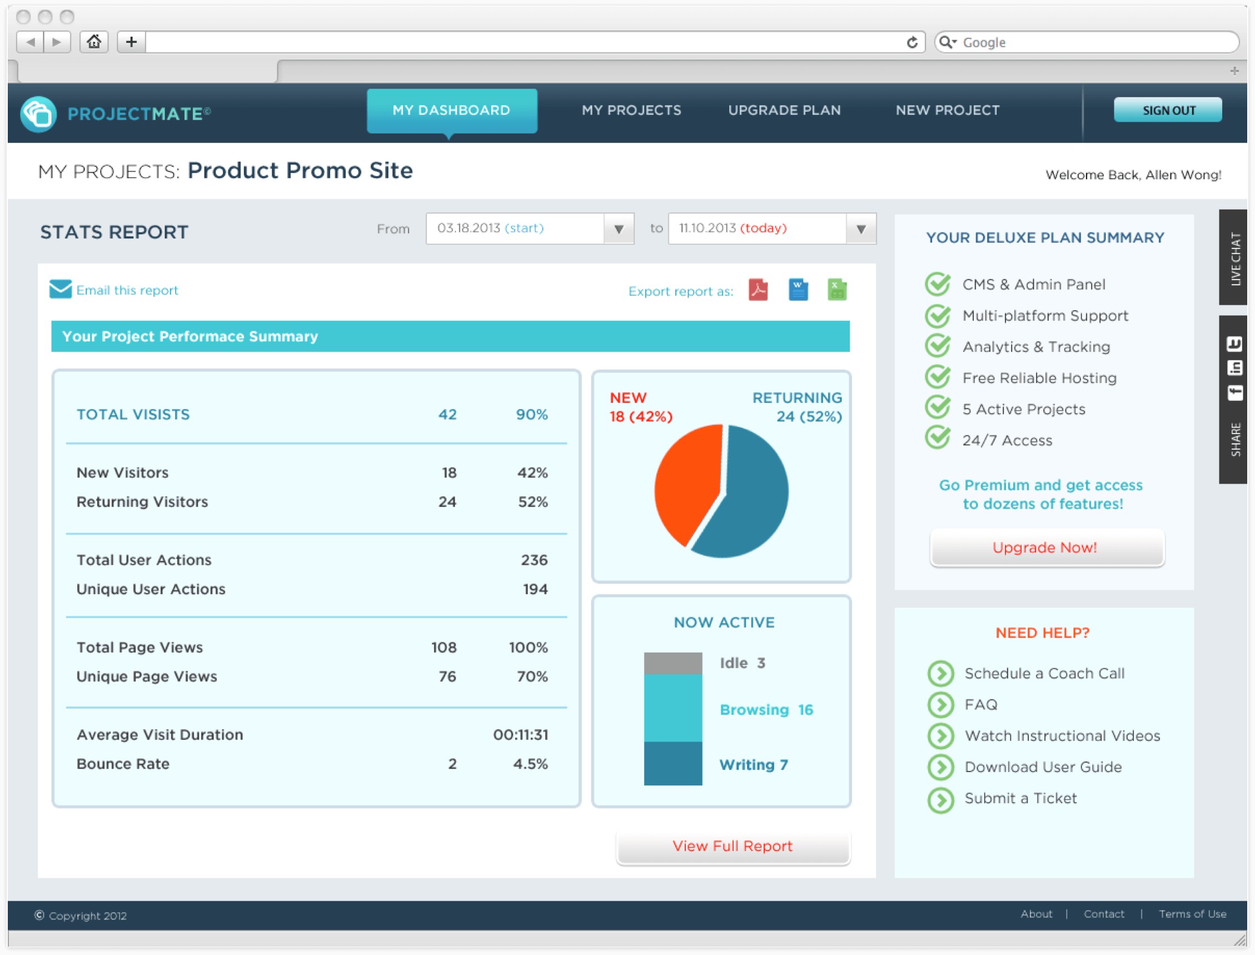The image size is (1255, 955).
Task: Open the Upgrade Plan menu item
Action: click(784, 110)
